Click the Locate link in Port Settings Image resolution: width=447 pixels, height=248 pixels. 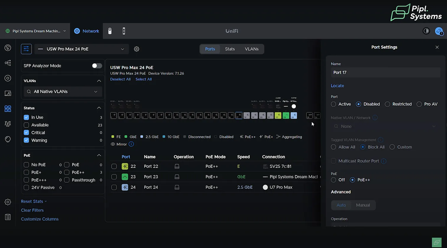click(337, 86)
